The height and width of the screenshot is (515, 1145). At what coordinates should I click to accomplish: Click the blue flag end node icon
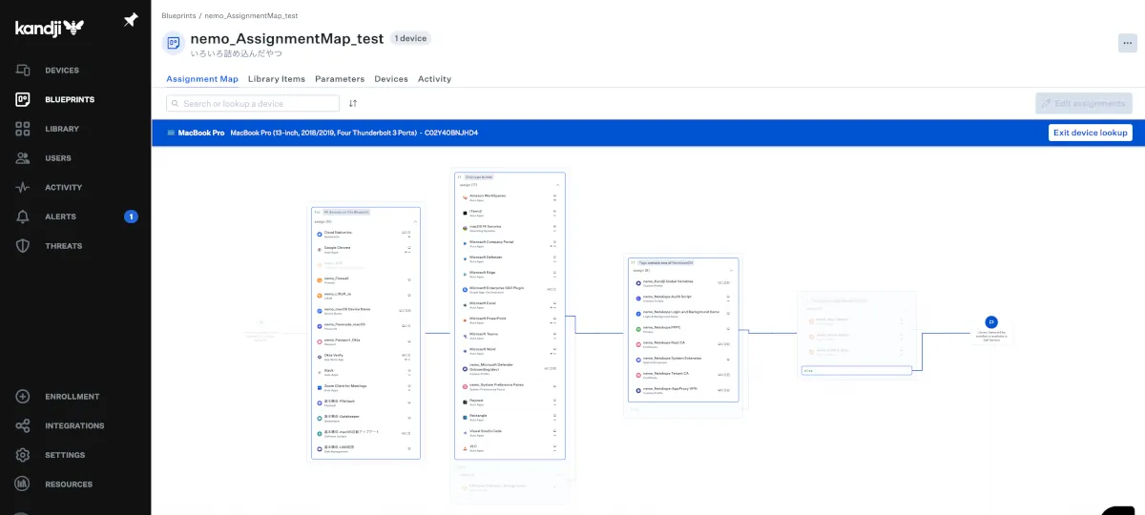[x=991, y=322]
